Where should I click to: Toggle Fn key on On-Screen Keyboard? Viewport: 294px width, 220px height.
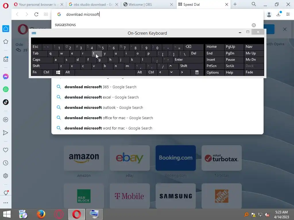coord(36,72)
